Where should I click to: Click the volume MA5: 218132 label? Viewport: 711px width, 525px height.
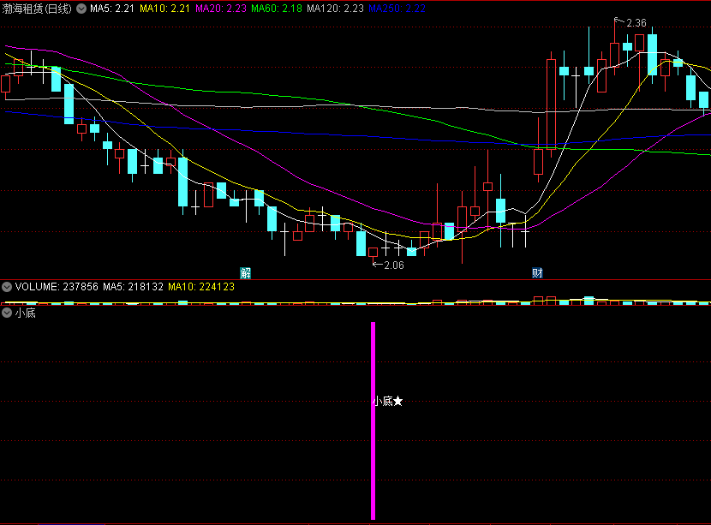pos(133,287)
